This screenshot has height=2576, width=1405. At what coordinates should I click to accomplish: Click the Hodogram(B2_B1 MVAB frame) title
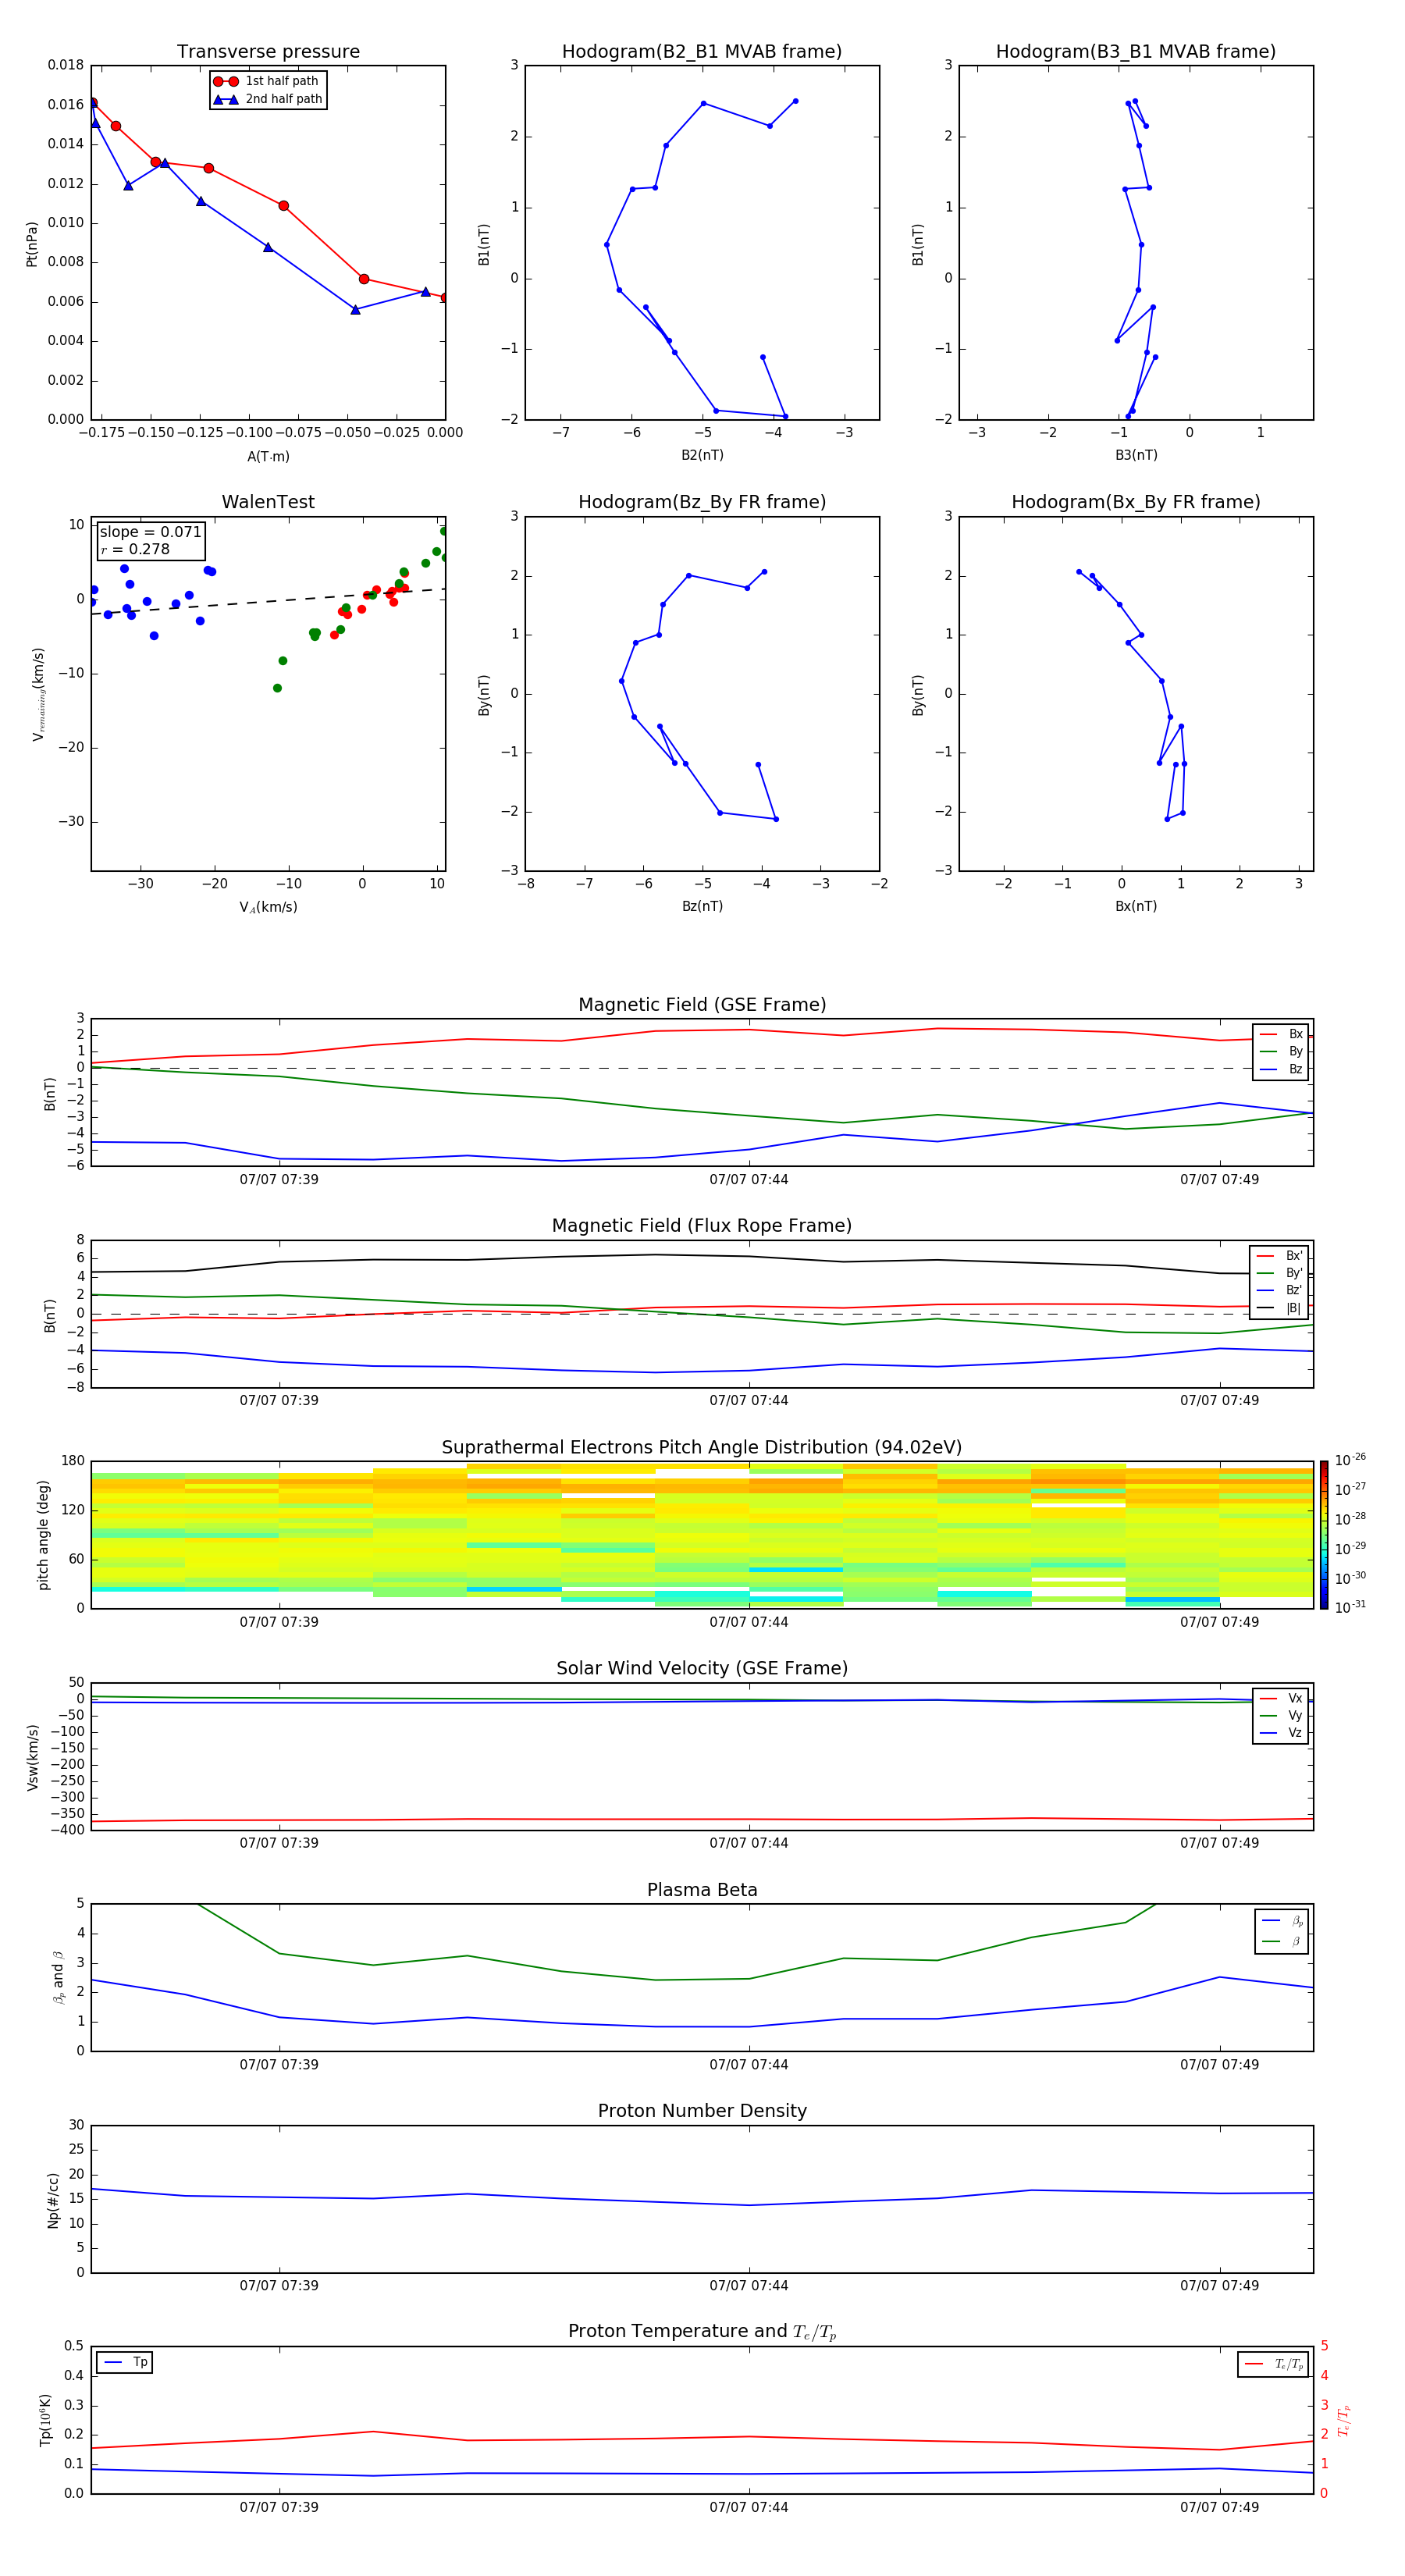pyautogui.click(x=702, y=52)
